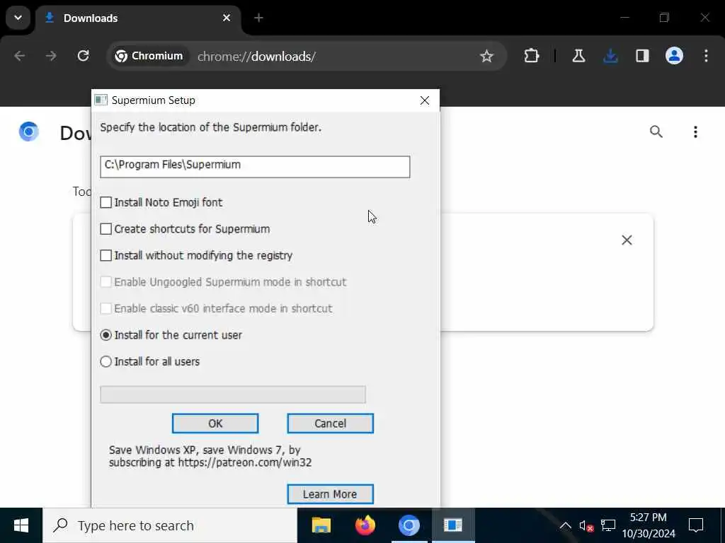Edit the Supermium folder location field
725x543 pixels.
(x=255, y=167)
